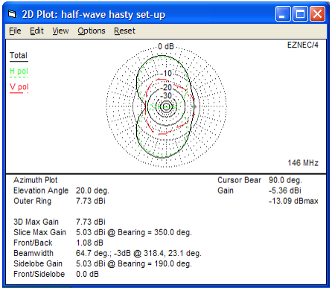Click the center of the polar plot

166,106
